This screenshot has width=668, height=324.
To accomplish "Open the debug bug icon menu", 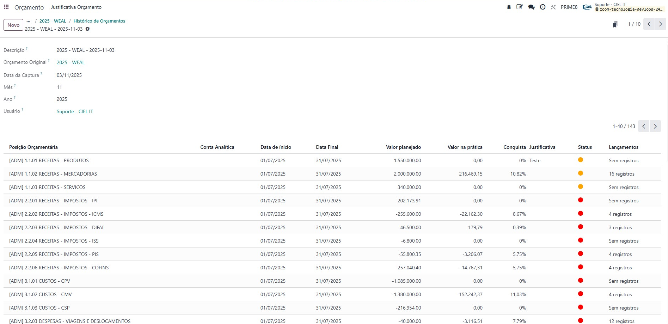I will coord(509,7).
